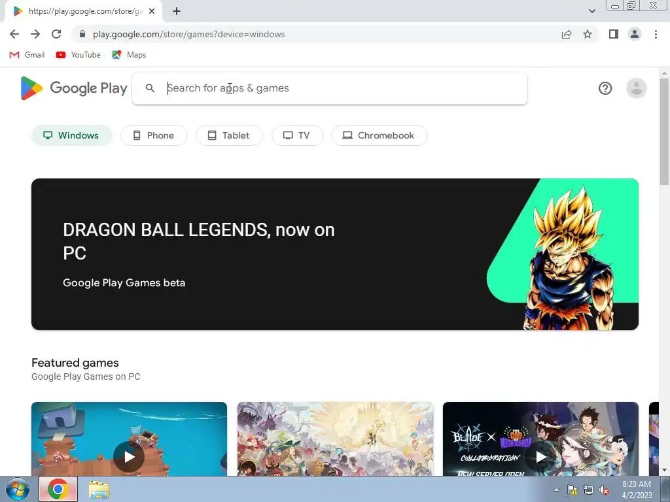
Task: Open the Windows Start menu
Action: pos(16,489)
